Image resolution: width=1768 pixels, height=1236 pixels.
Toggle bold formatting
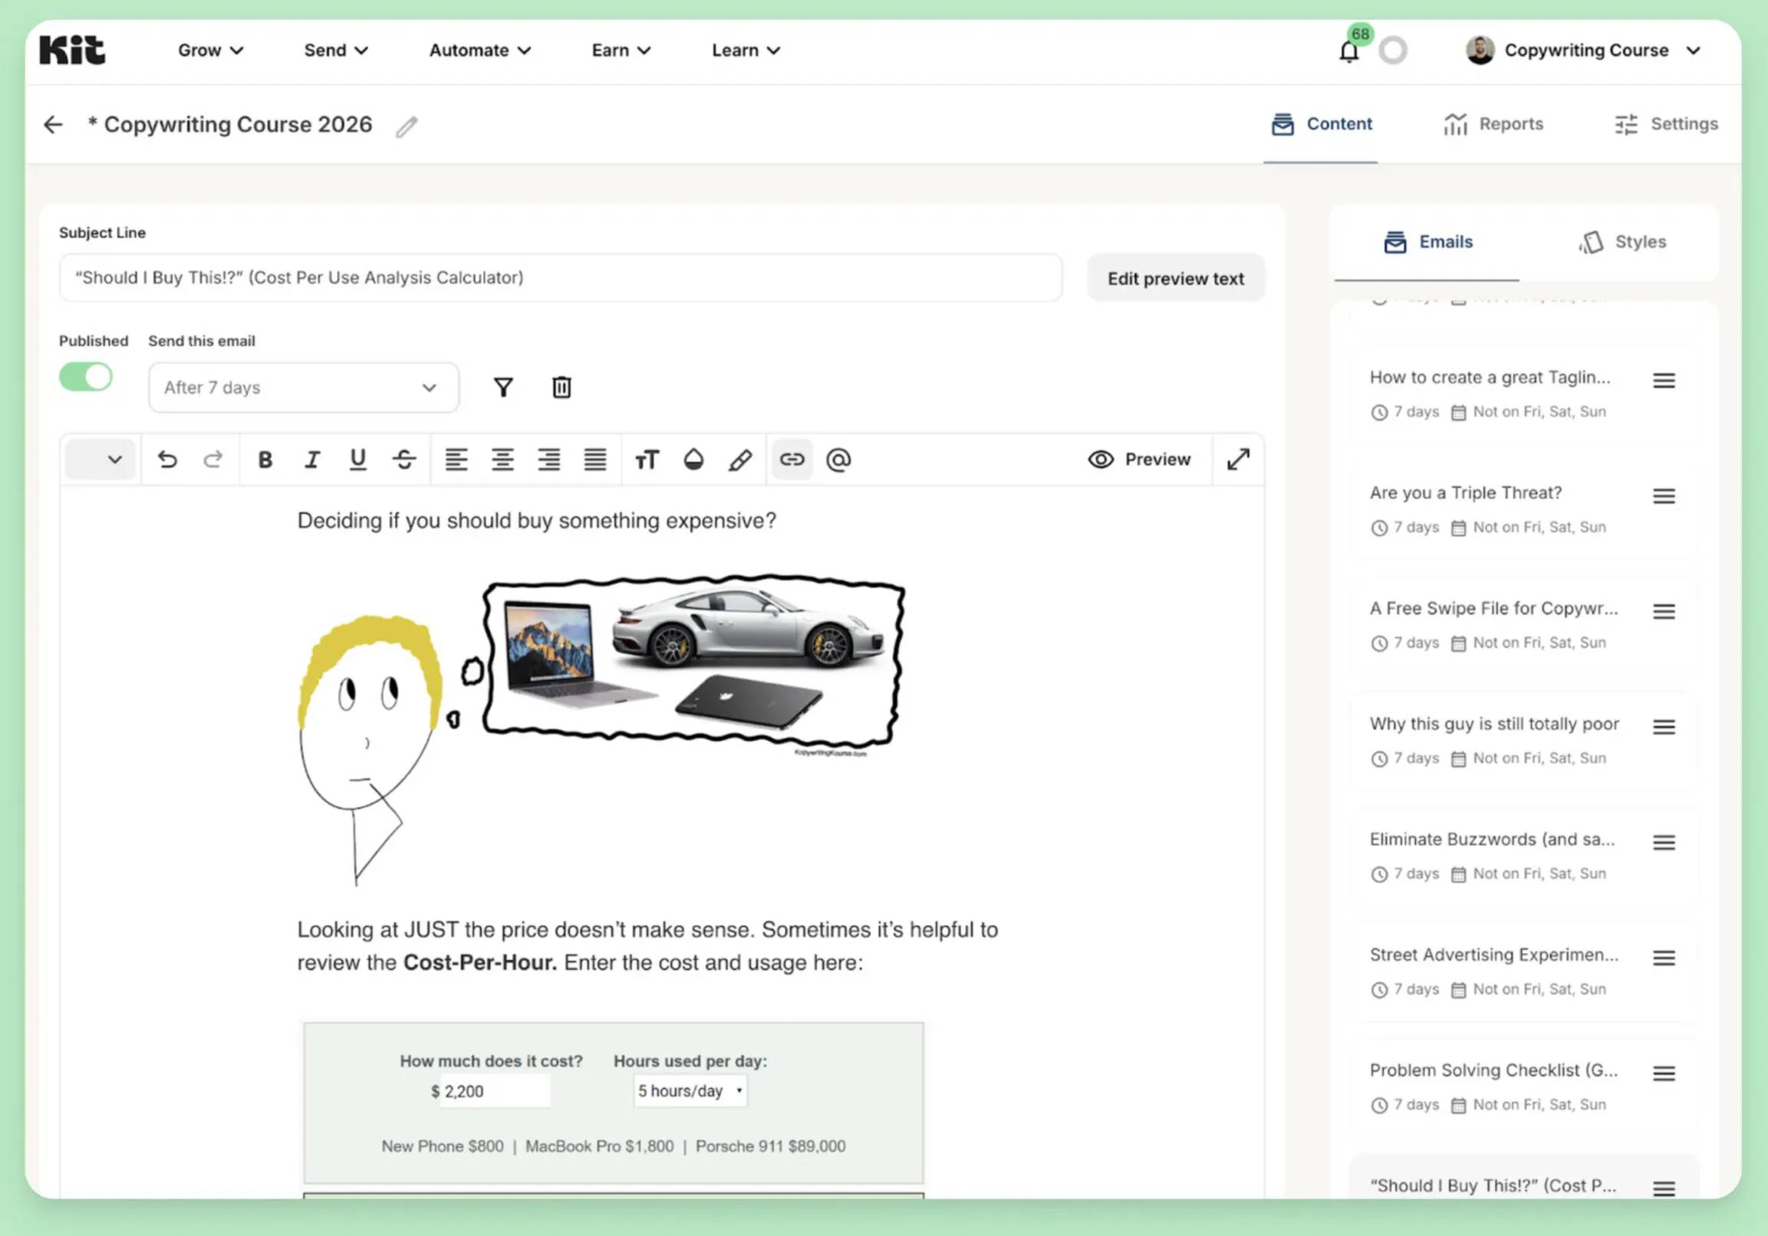(265, 459)
